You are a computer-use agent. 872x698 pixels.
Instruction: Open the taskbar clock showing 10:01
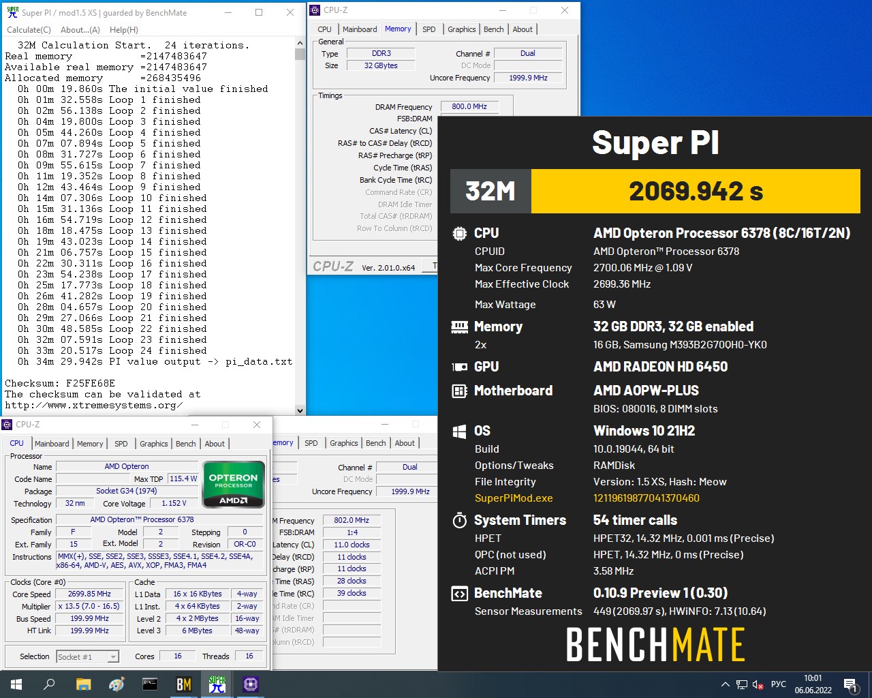pos(813,684)
